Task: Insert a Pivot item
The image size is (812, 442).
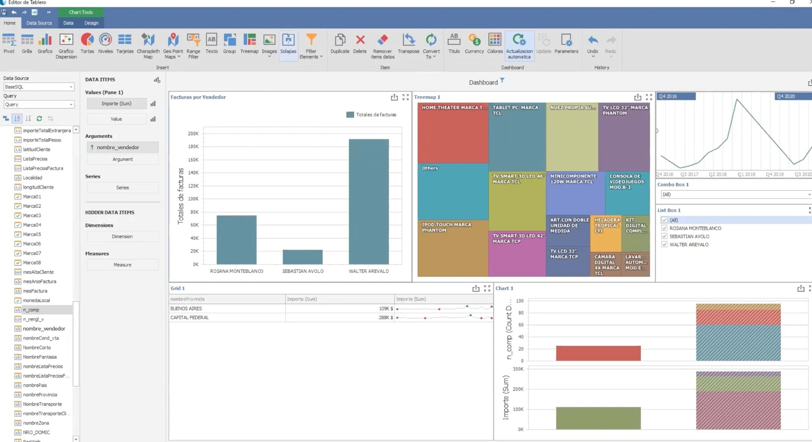Action: coord(9,43)
